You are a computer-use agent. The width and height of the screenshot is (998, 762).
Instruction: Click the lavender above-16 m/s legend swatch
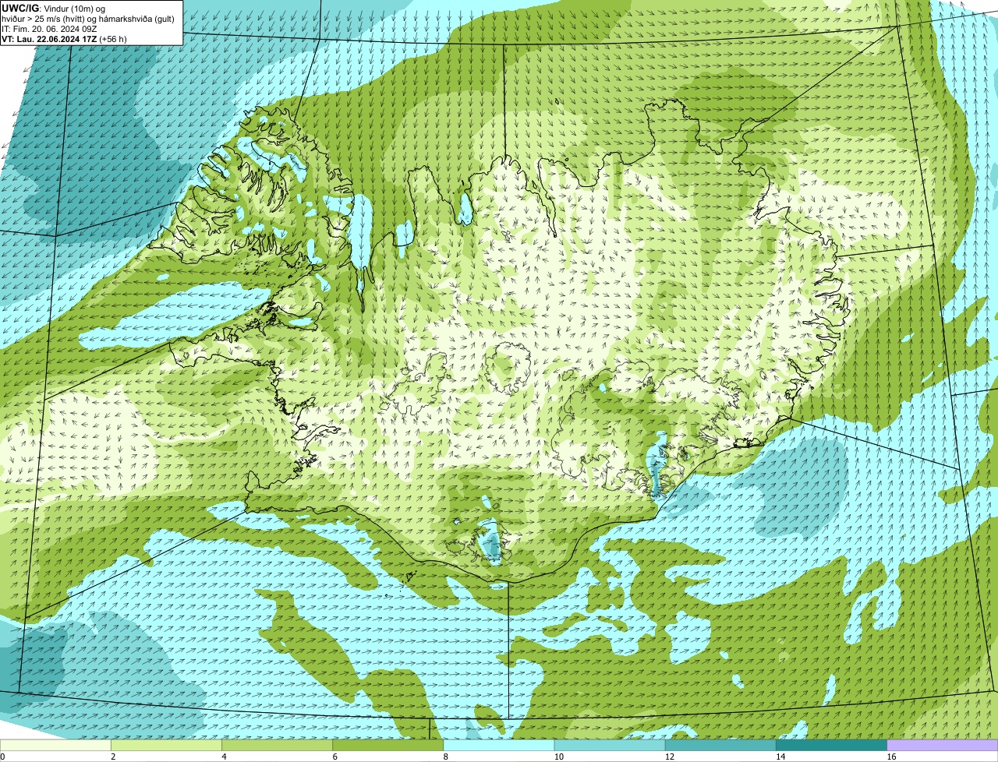(943, 746)
